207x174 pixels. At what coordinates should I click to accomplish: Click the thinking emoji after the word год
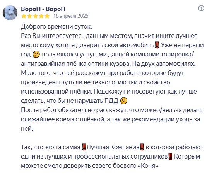pos(36,55)
